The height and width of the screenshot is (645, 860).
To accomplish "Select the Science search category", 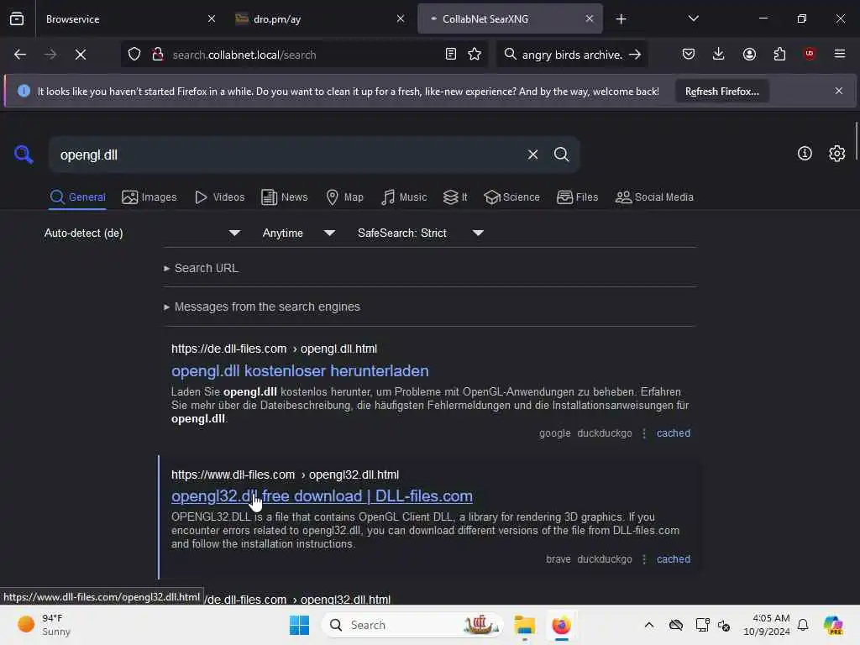I will (x=511, y=197).
